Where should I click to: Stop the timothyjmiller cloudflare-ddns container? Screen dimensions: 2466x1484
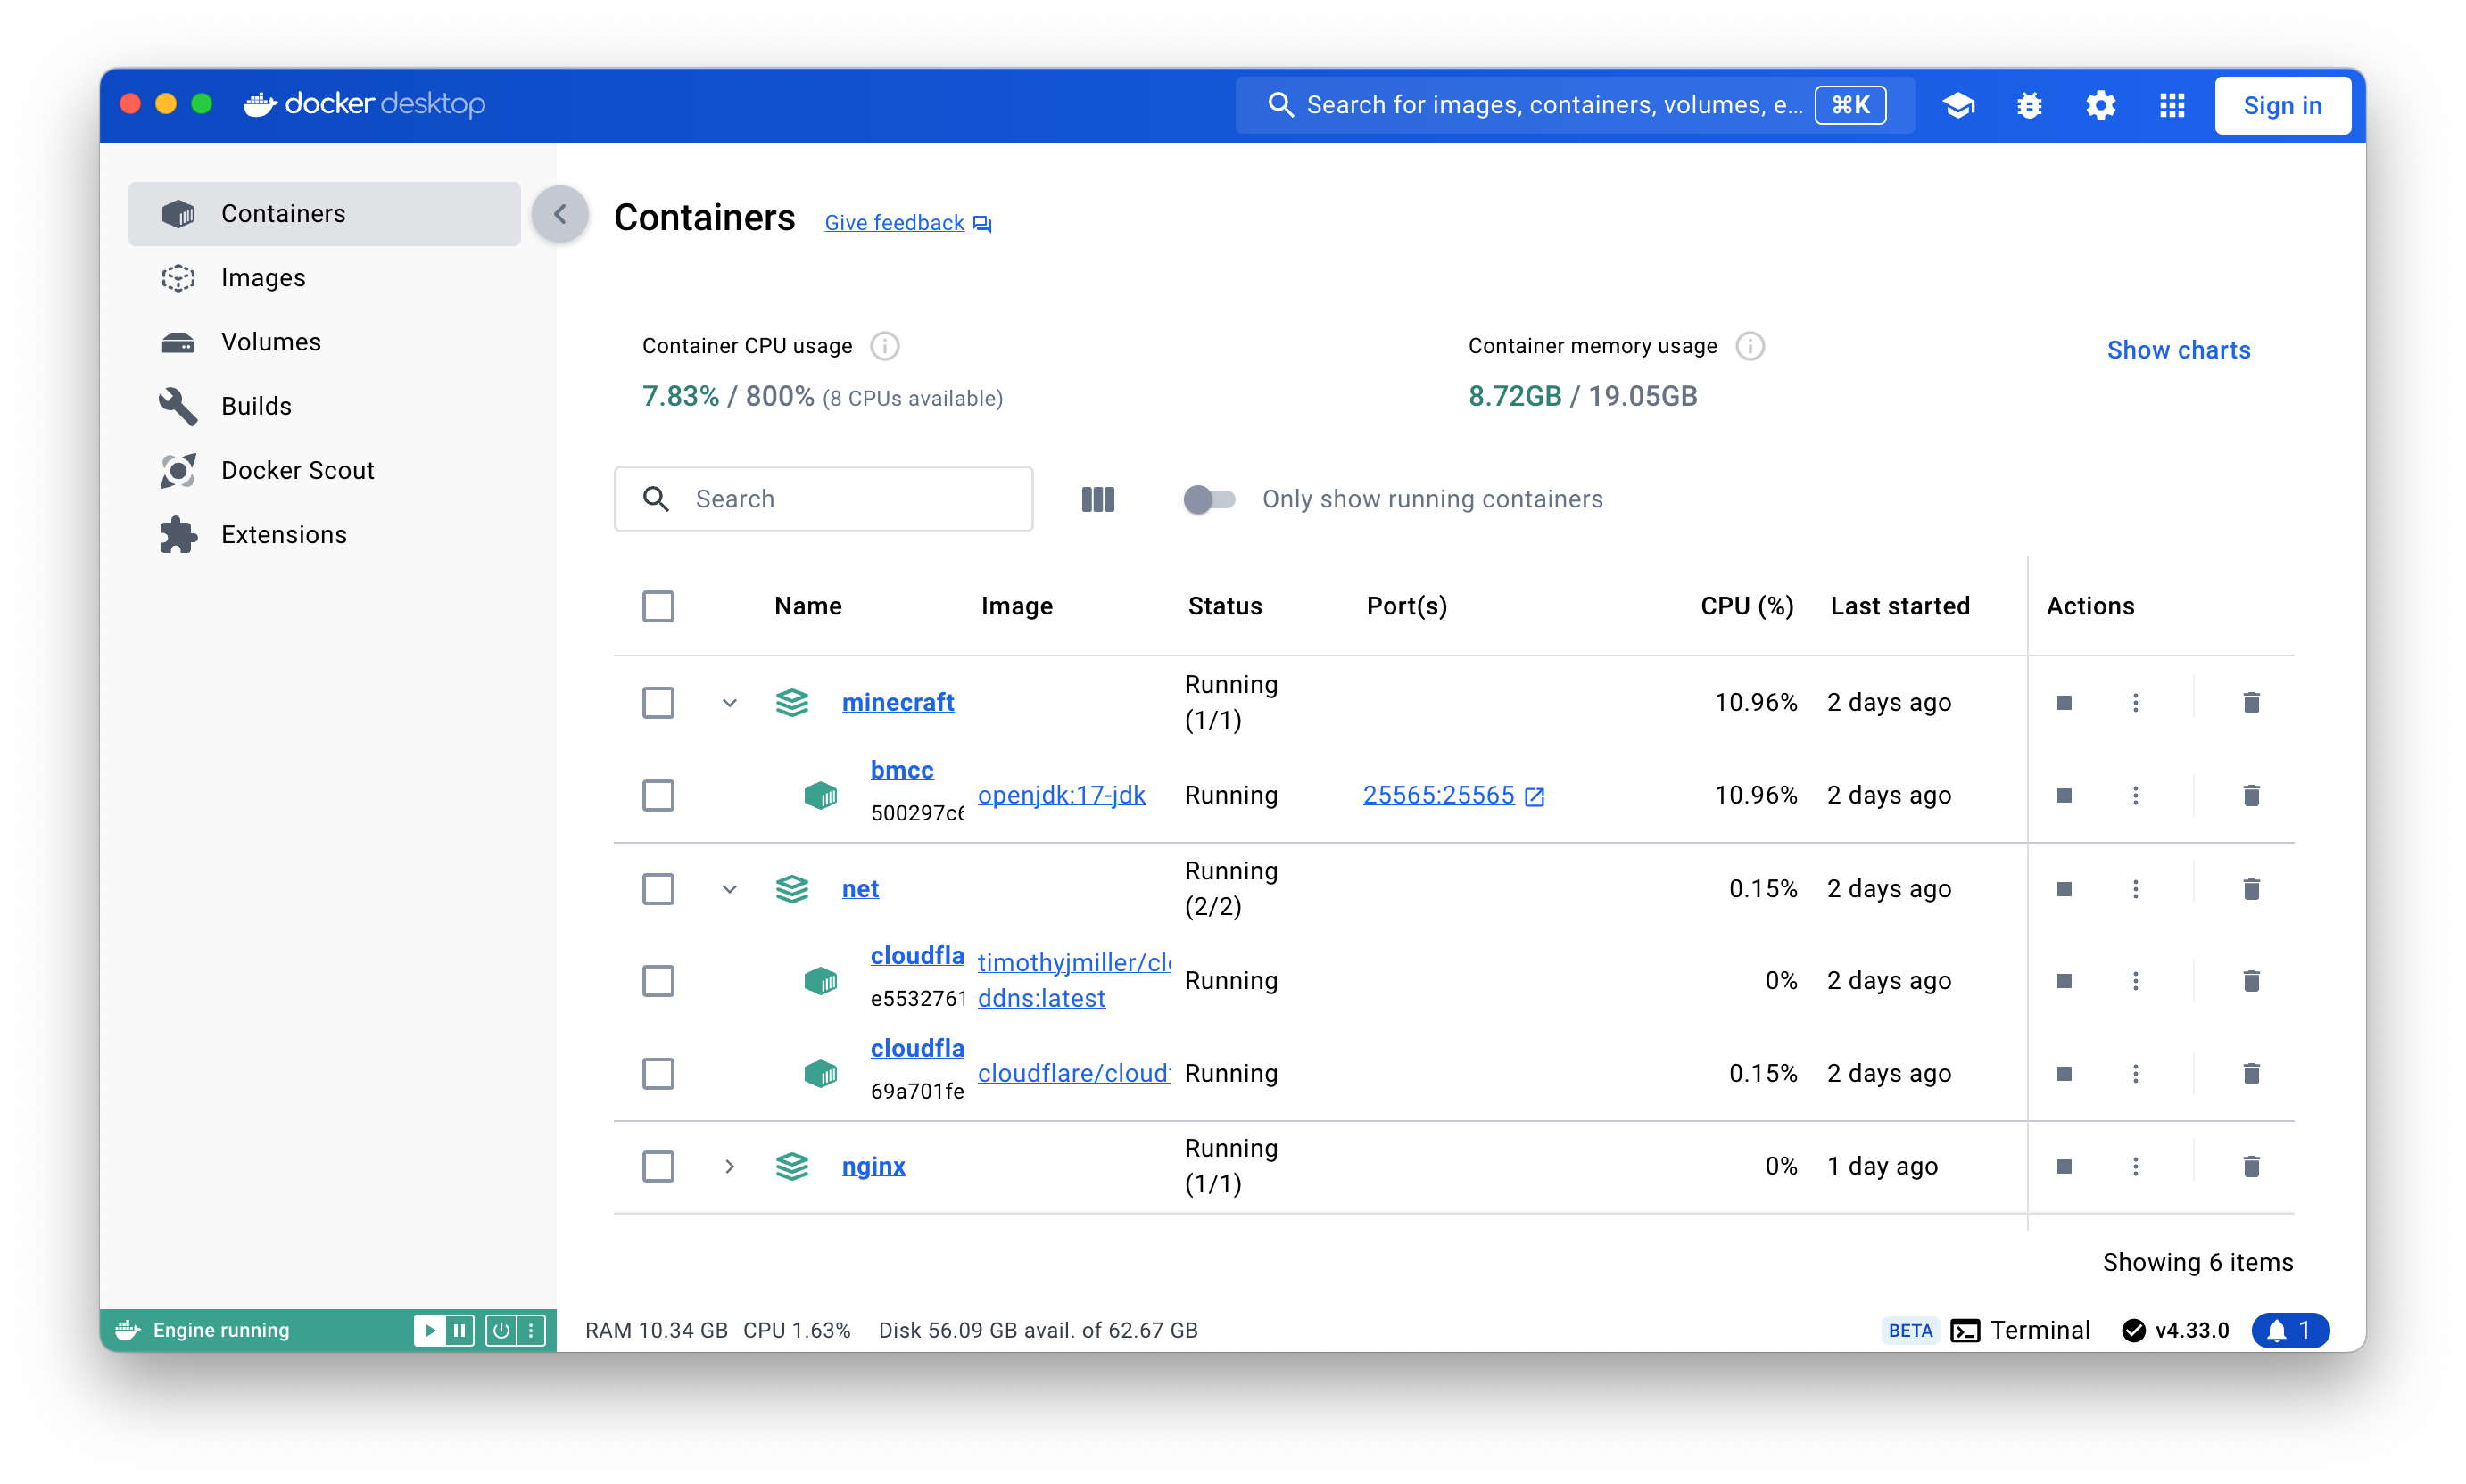pyautogui.click(x=2064, y=981)
